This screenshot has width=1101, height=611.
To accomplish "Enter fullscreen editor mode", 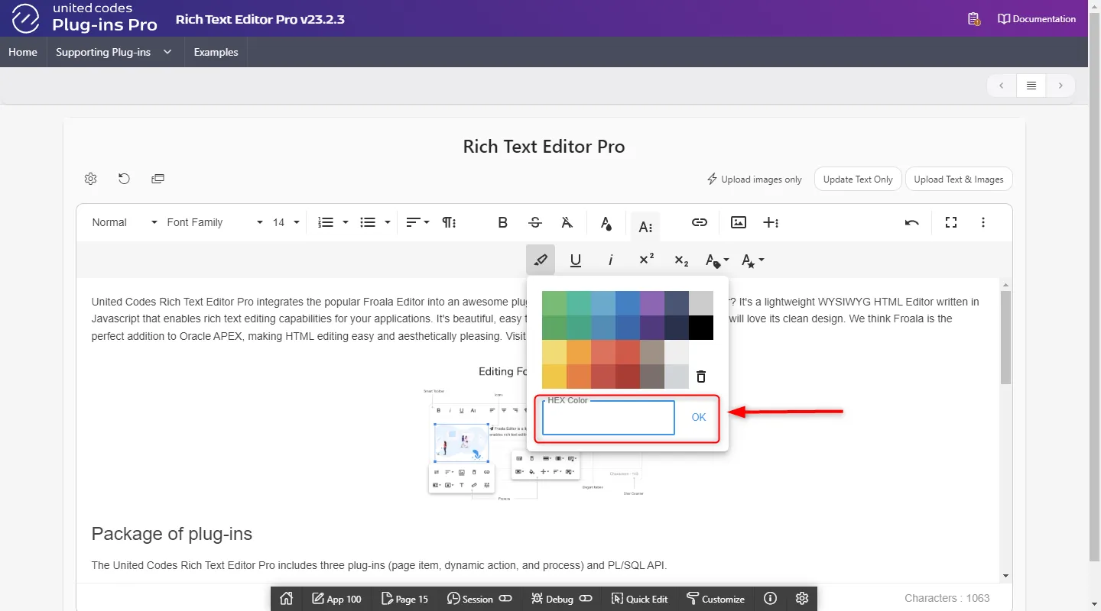I will 950,222.
